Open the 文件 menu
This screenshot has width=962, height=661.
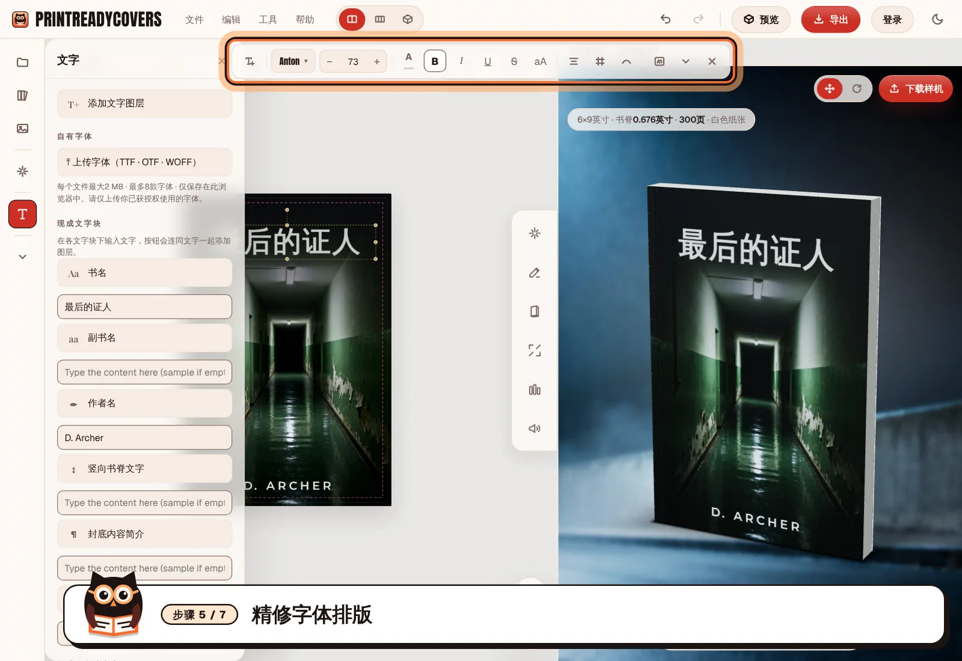pyautogui.click(x=194, y=20)
